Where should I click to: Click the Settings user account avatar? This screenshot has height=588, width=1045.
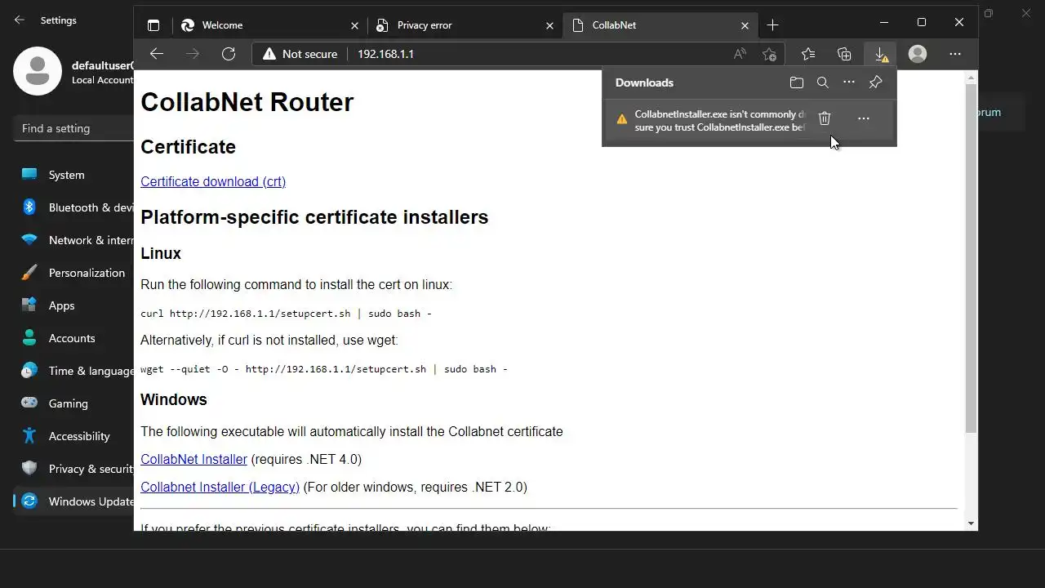38,70
